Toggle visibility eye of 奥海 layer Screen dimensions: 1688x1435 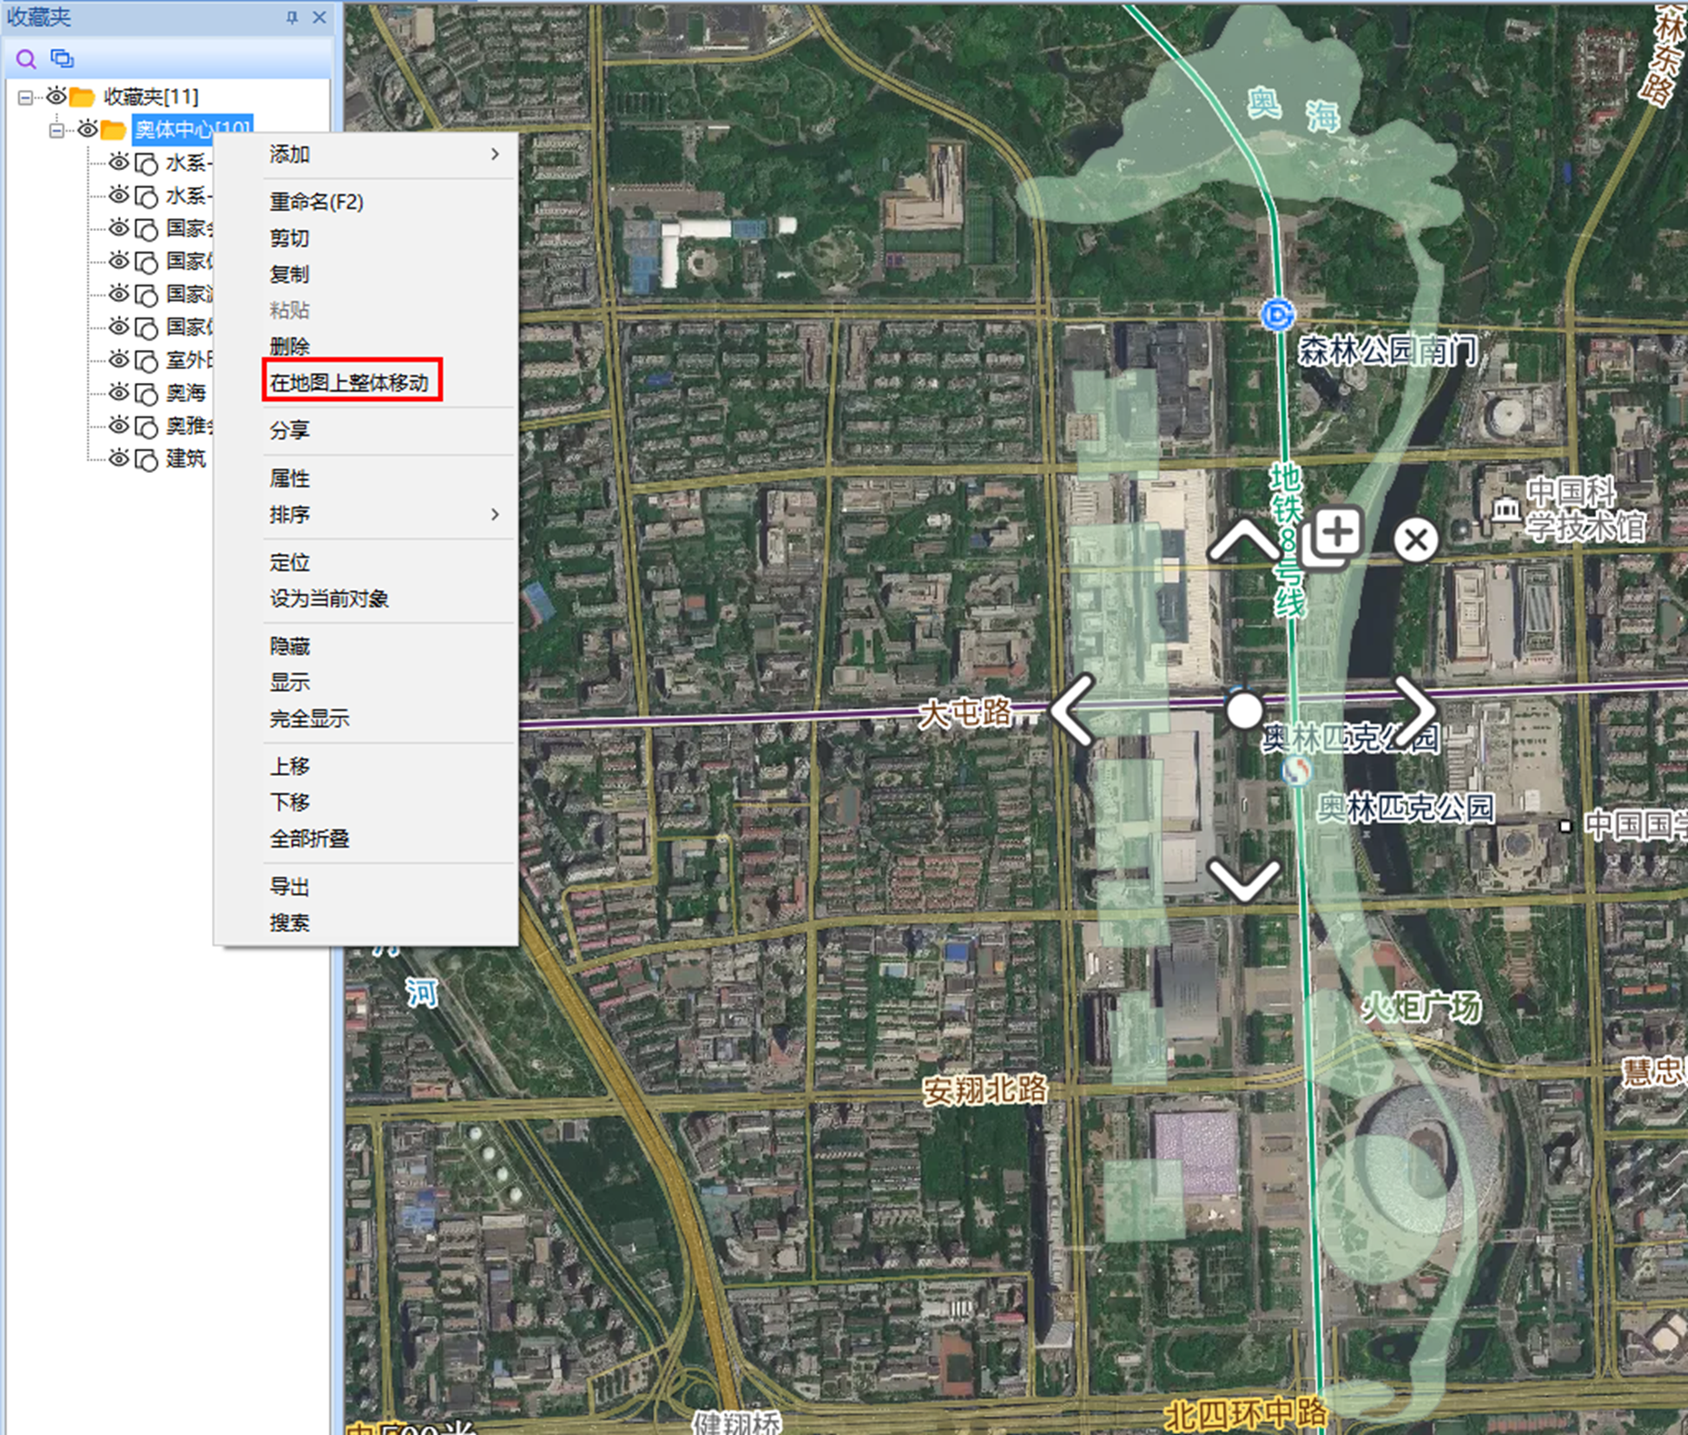tap(118, 393)
